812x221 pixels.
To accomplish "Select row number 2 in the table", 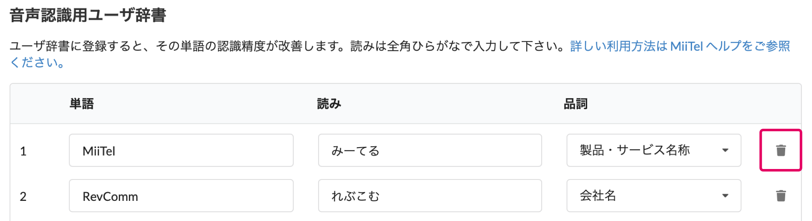I will (23, 196).
